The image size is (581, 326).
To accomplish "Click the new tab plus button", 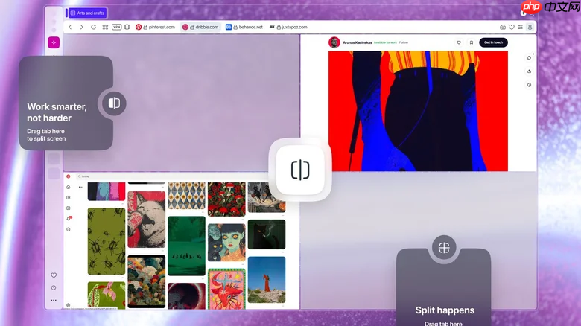I will [x=523, y=13].
